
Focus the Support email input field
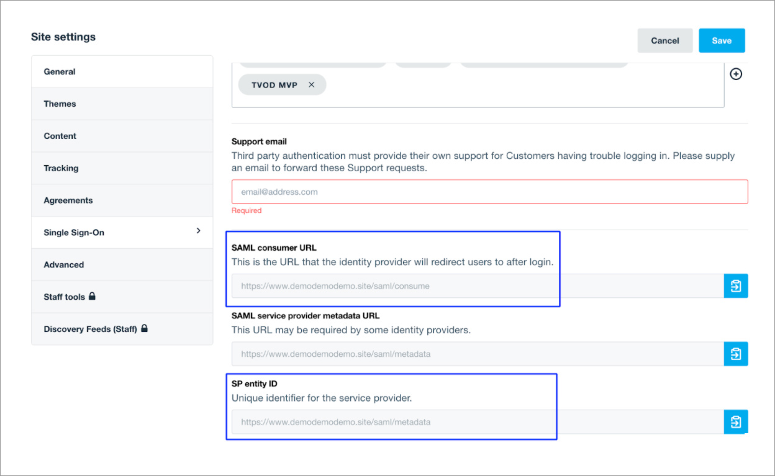(x=489, y=192)
